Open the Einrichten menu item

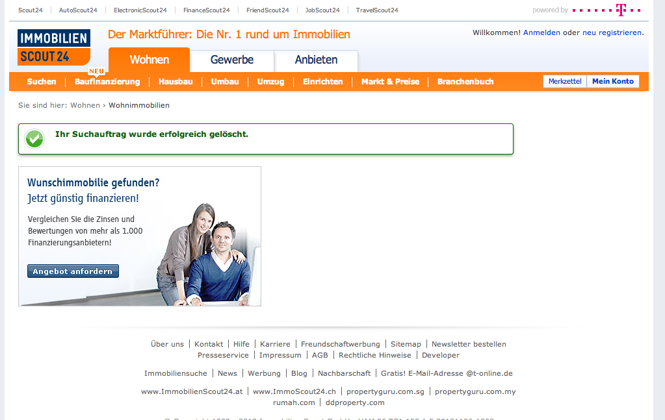[322, 82]
